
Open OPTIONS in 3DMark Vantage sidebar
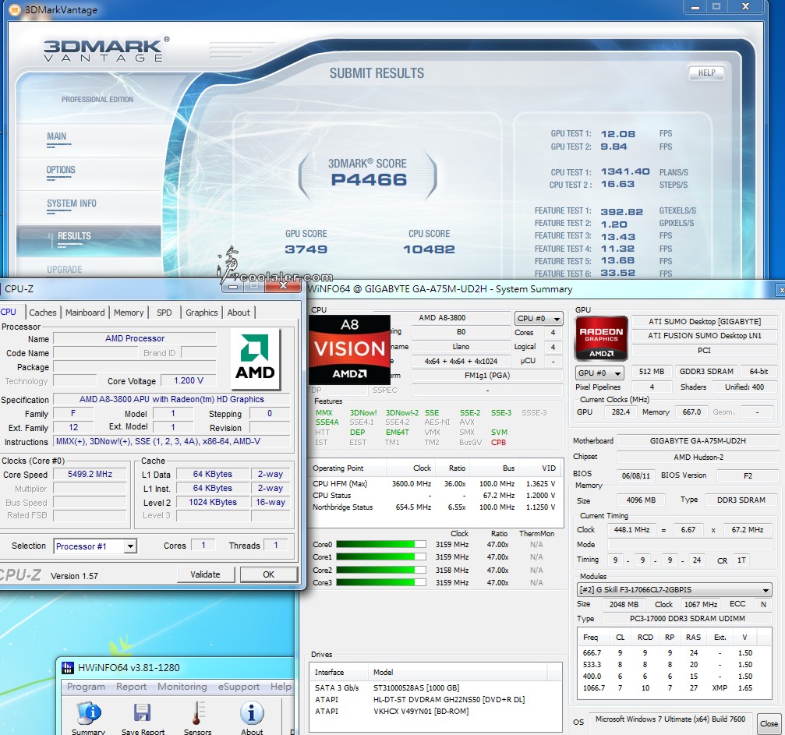(x=61, y=170)
